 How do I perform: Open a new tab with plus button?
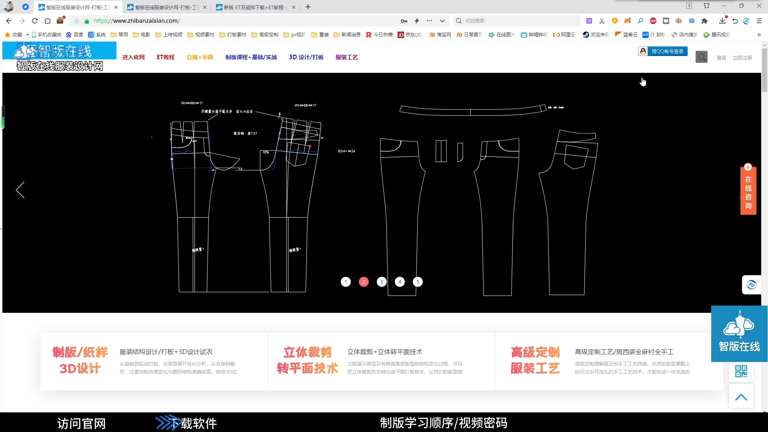(x=308, y=7)
